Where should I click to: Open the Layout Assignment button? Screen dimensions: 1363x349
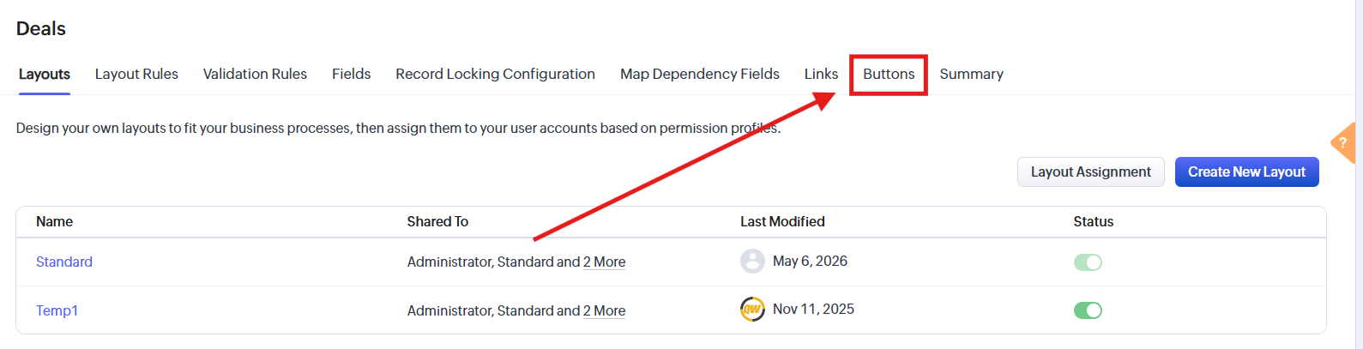(1090, 171)
